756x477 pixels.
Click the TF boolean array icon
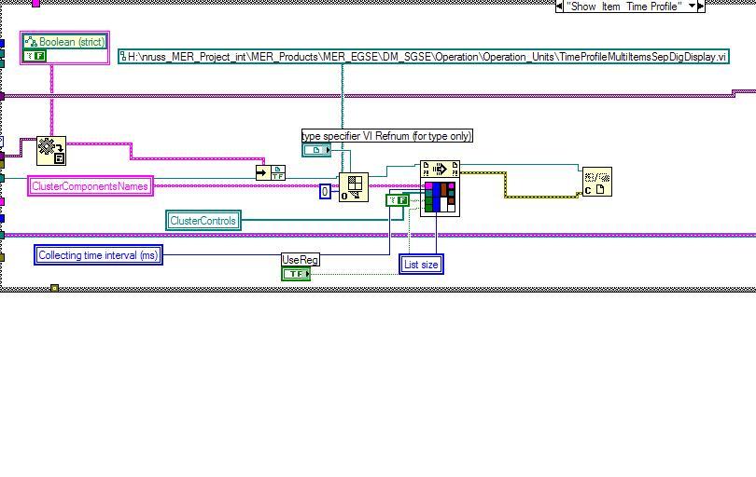(x=278, y=172)
